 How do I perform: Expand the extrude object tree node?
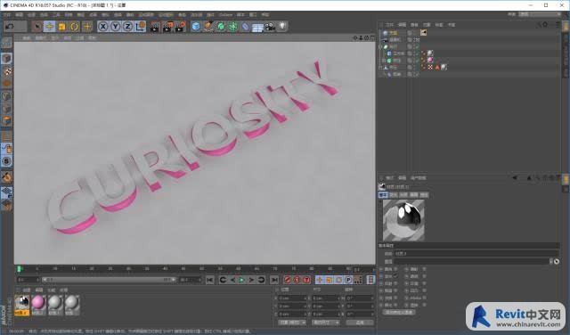(x=384, y=61)
